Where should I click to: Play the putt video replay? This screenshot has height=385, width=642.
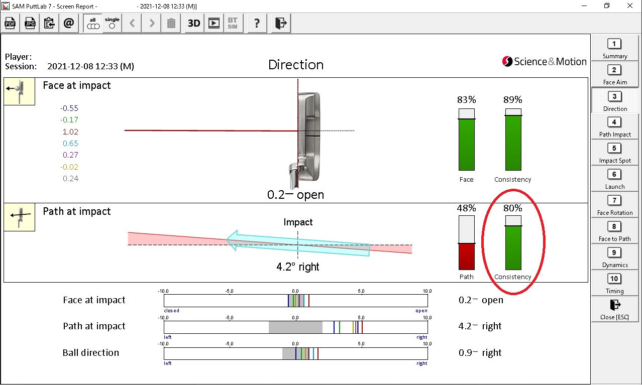point(213,23)
